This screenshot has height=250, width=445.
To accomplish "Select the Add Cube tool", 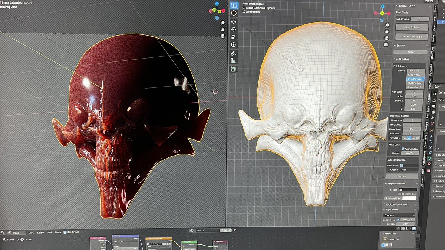I will [234, 69].
